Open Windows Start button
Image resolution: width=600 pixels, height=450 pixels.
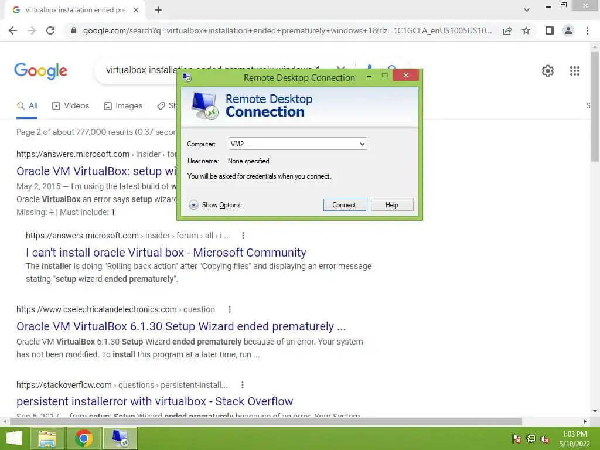pyautogui.click(x=14, y=438)
